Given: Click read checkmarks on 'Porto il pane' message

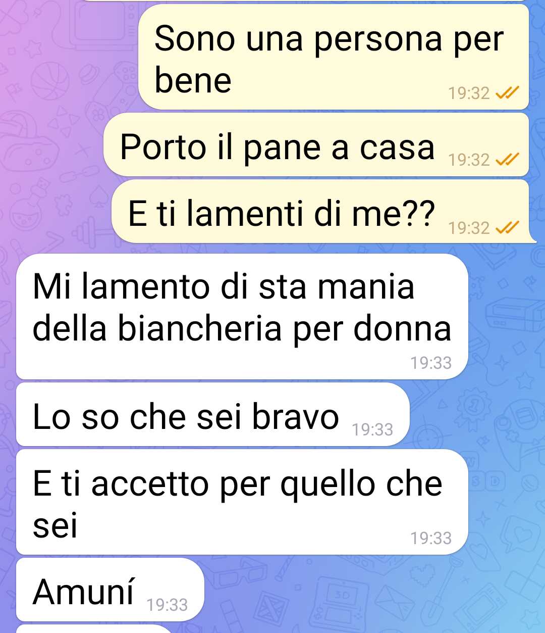Looking at the screenshot, I should pyautogui.click(x=507, y=160).
